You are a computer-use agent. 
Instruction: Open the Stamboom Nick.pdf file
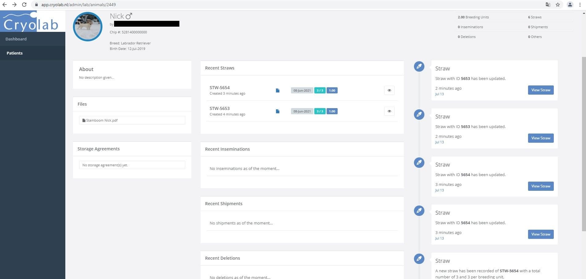click(102, 120)
